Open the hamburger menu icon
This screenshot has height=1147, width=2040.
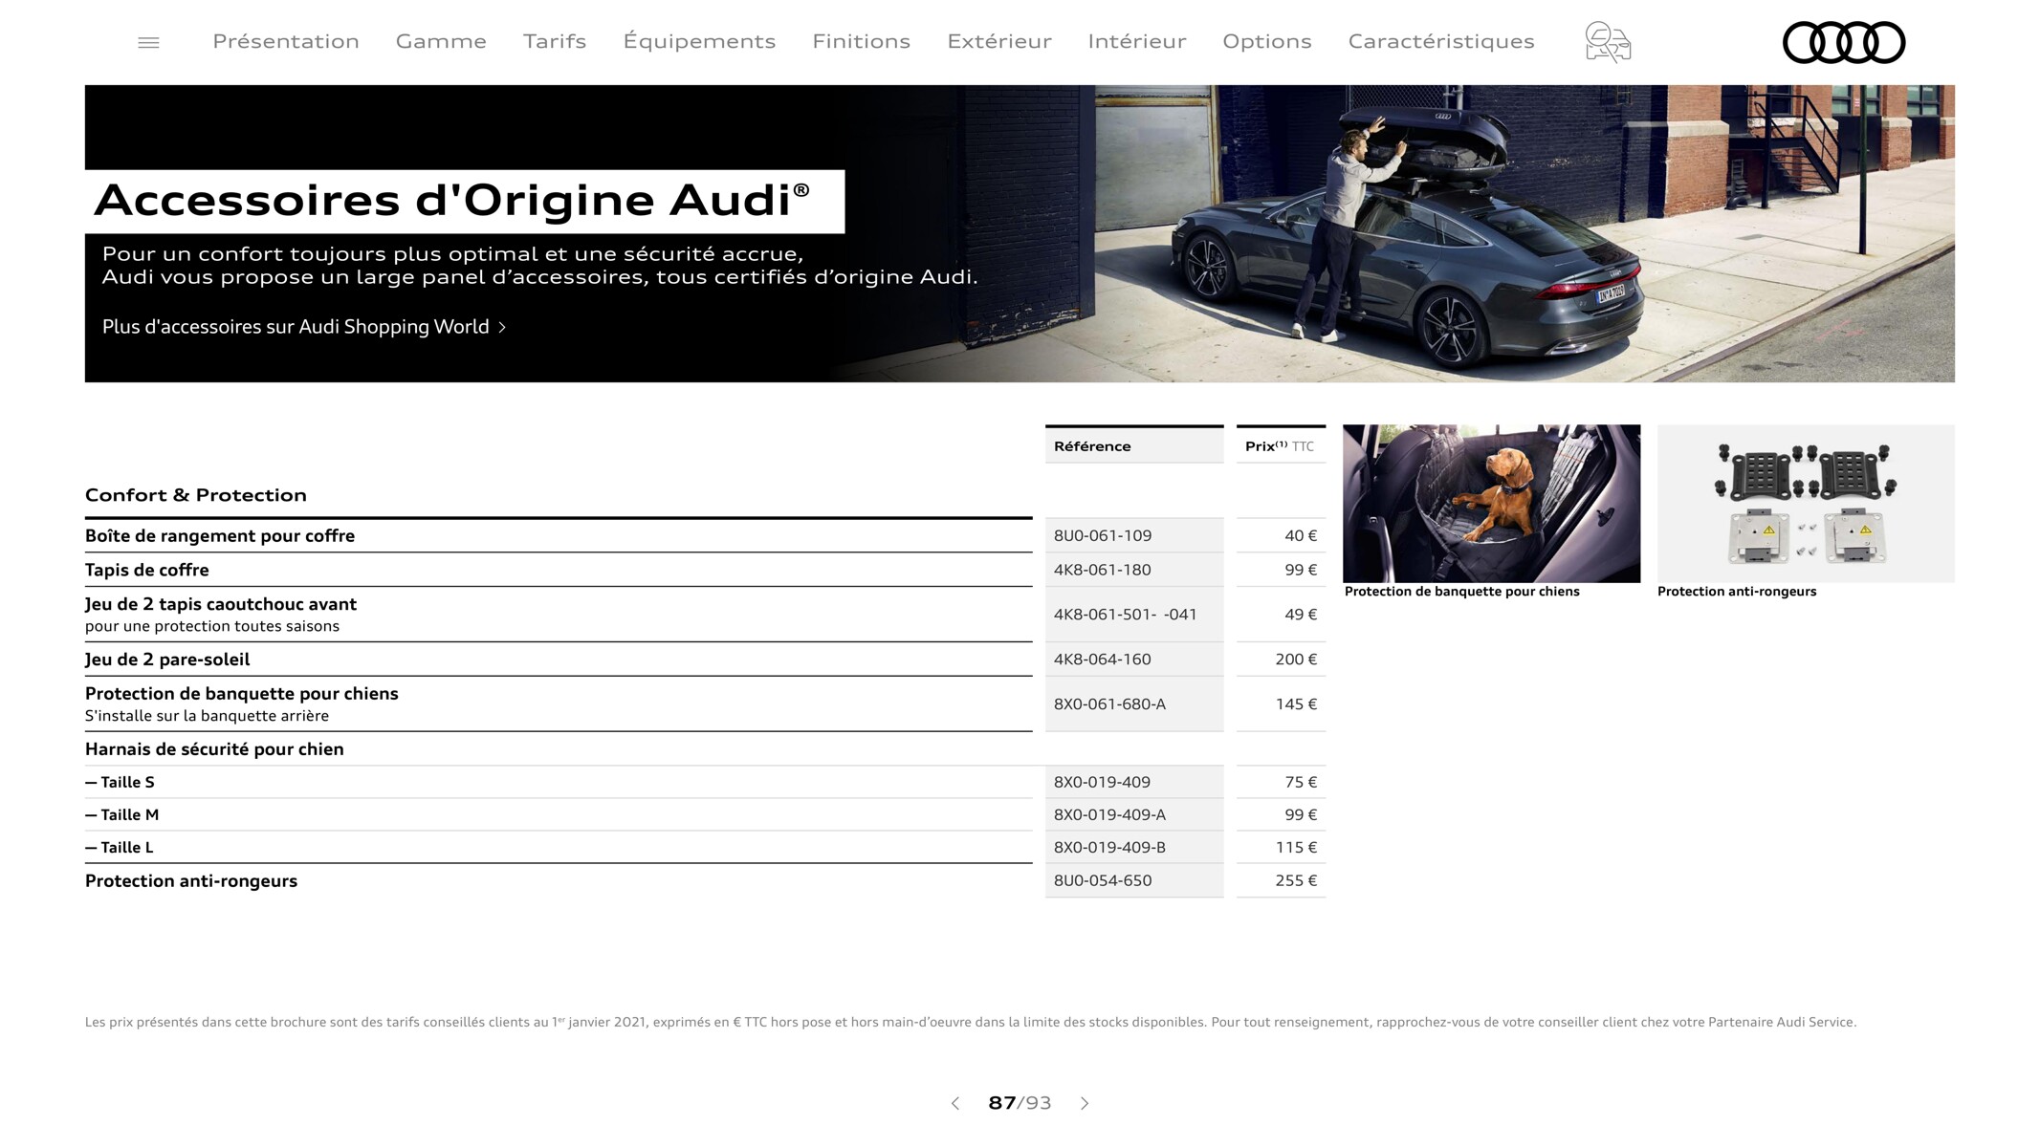point(148,42)
